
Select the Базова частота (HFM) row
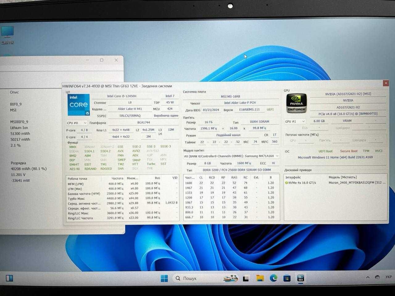[123, 194]
